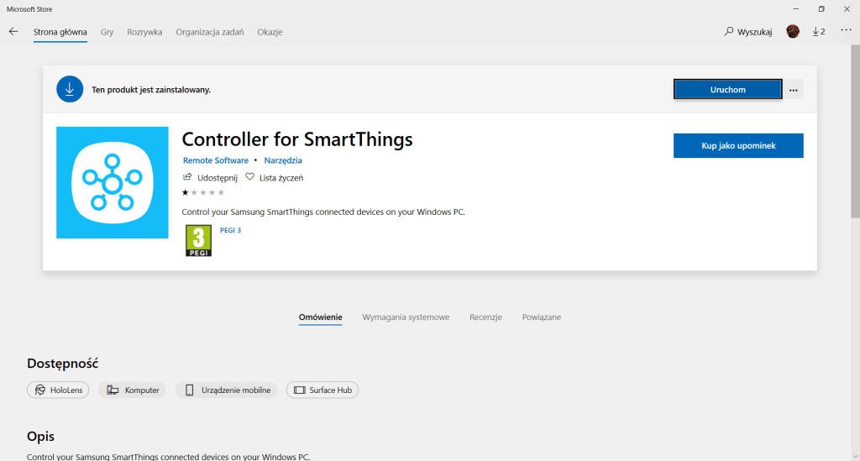Open the Gry tab
The height and width of the screenshot is (461, 860).
[x=107, y=32]
